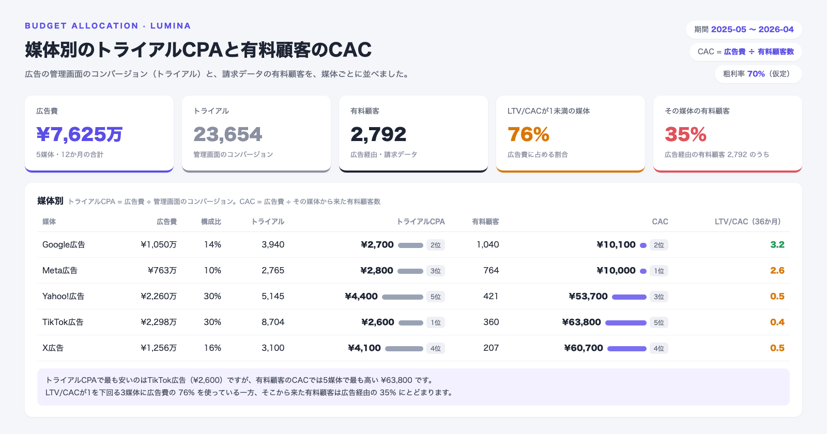Select the 有料顧客 2,792 summary card
The image size is (827, 434).
[413, 134]
